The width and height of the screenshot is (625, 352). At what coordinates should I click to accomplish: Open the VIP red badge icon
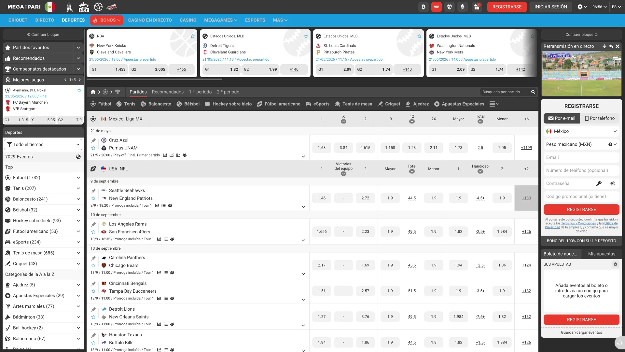tap(437, 7)
